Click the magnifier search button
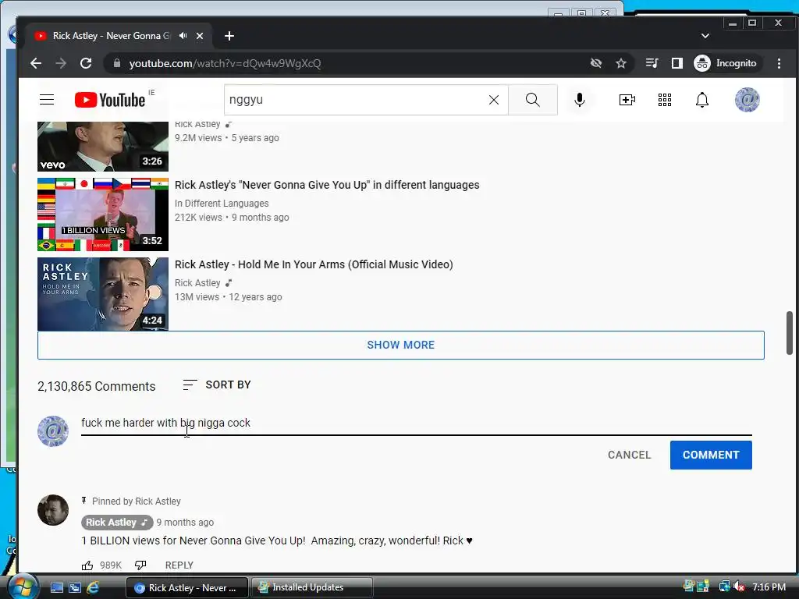Viewport: 799px width, 599px height. 532,100
